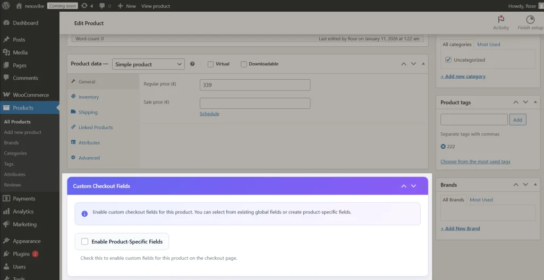Remove the 222 tag via its X icon
This screenshot has width=544, height=280.
tap(443, 147)
